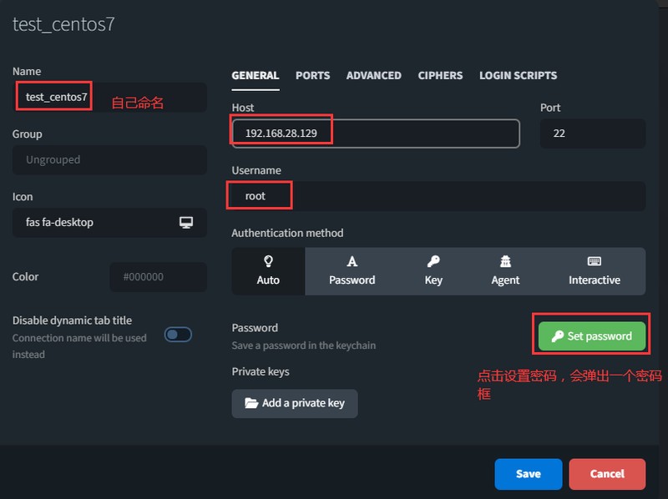Viewport: 668px width, 499px height.
Task: Click Save a password in the keychain text
Action: (x=304, y=345)
